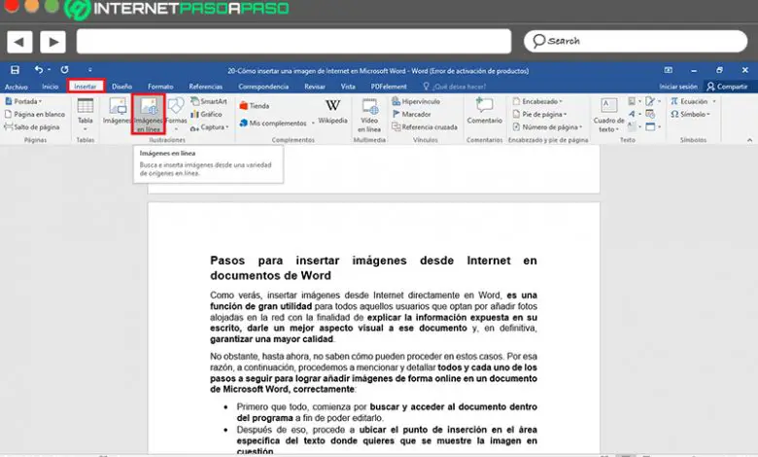Open the Tienda add-ins store
758x457 pixels.
click(255, 106)
